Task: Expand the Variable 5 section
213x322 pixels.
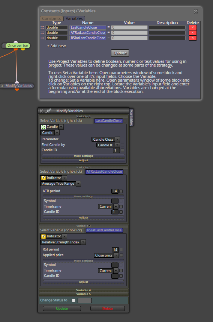Action: click(x=84, y=294)
